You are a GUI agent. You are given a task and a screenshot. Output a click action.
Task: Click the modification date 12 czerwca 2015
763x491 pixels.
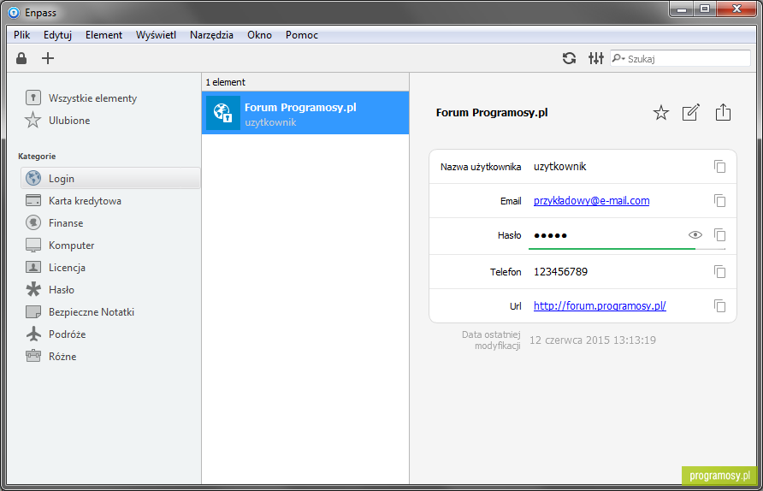click(x=593, y=340)
